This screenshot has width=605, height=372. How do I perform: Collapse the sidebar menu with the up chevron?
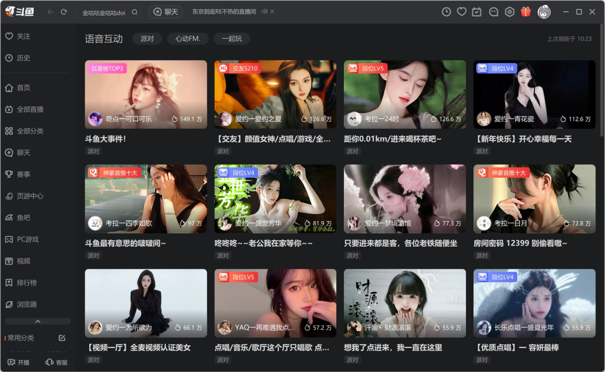(x=38, y=321)
